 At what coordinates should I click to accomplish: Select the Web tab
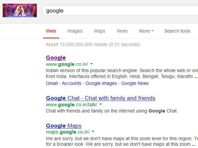click(51, 31)
